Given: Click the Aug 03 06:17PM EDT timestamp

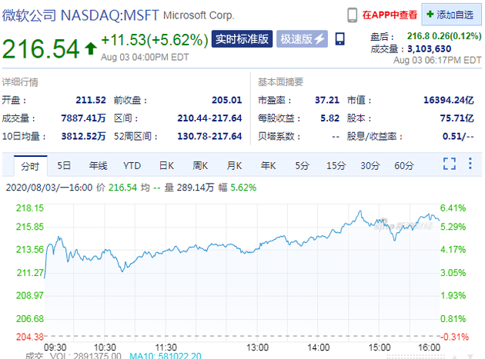Looking at the screenshot, I should click(x=437, y=60).
